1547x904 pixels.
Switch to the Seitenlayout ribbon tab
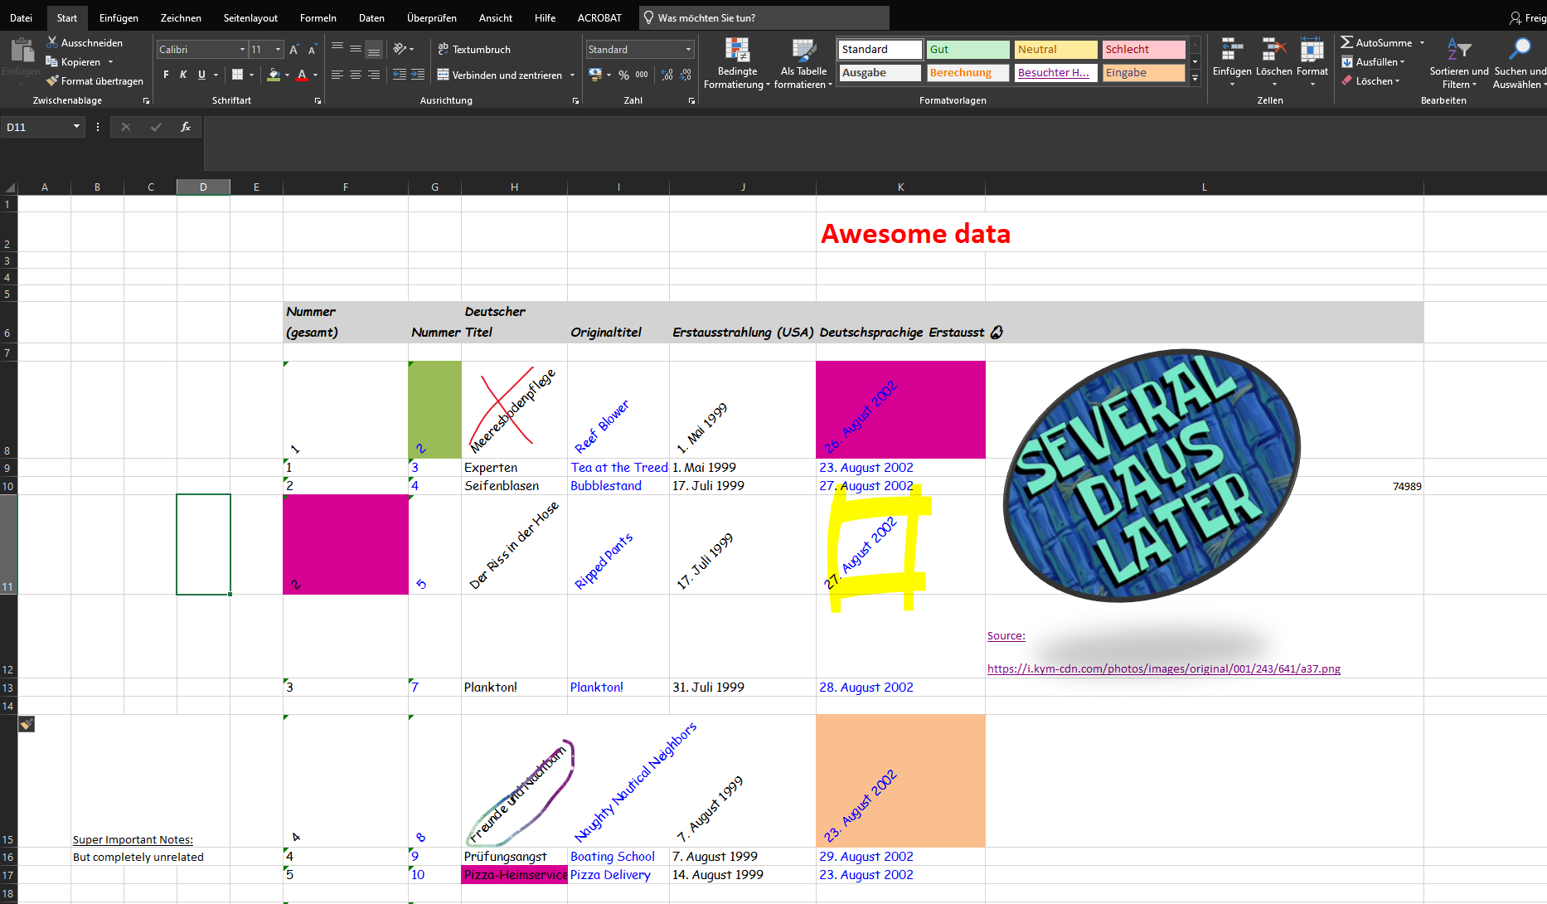pos(250,17)
